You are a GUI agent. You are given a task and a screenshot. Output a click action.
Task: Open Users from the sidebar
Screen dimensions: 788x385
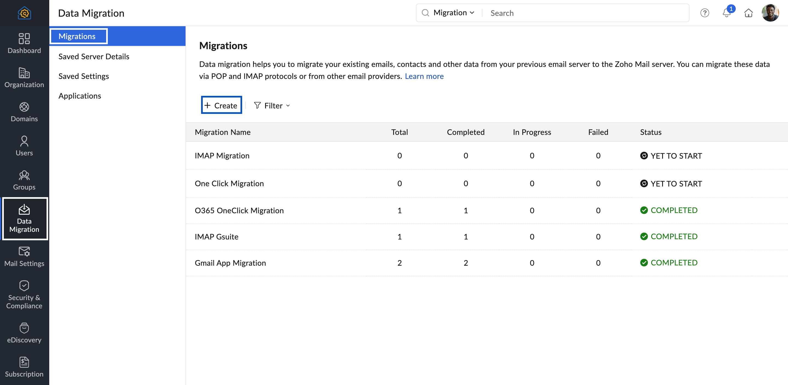pyautogui.click(x=24, y=146)
